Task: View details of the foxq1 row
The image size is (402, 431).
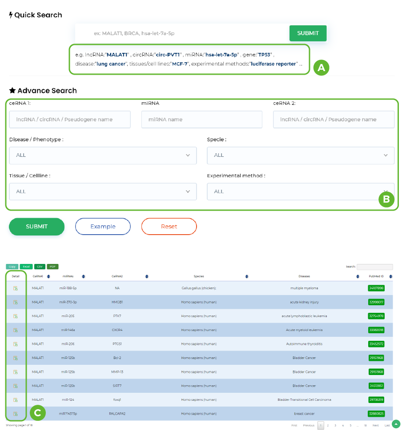Action: 15,400
